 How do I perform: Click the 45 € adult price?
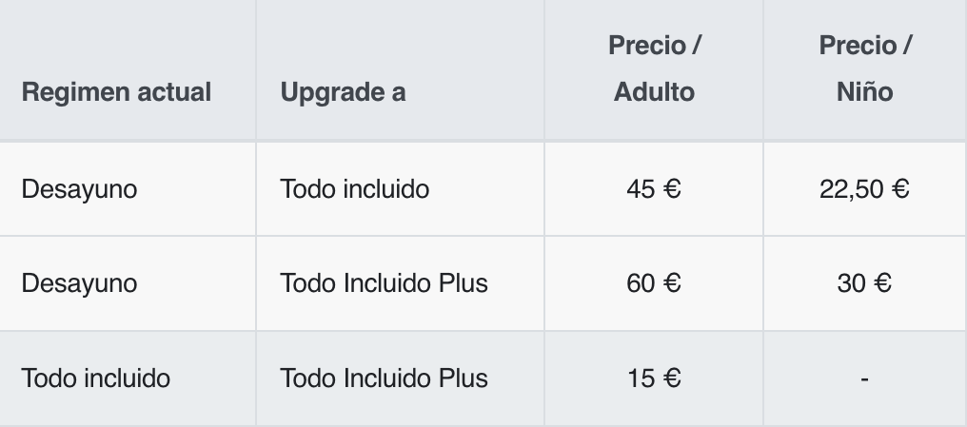(654, 189)
